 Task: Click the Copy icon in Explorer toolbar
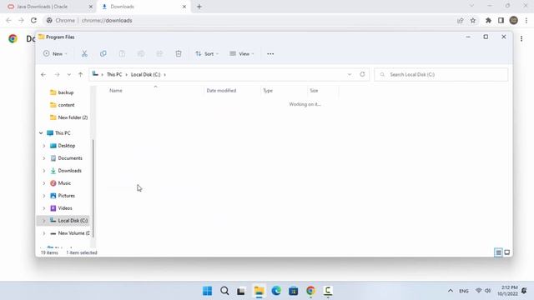coord(103,53)
